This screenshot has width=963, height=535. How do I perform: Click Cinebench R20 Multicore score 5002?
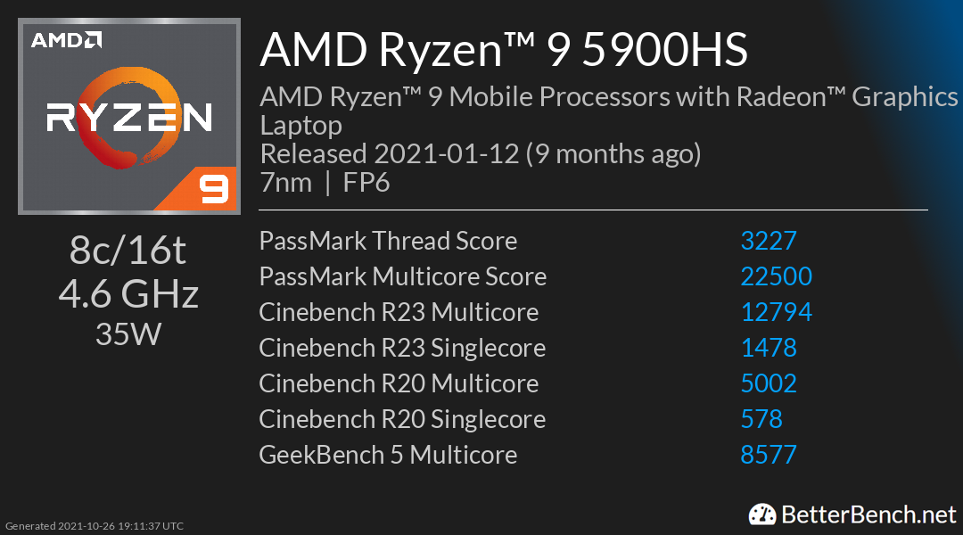point(768,383)
